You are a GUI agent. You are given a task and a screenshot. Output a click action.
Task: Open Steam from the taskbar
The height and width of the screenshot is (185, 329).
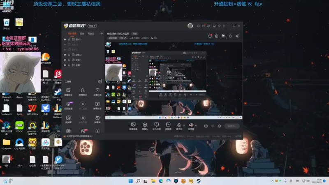(199, 181)
